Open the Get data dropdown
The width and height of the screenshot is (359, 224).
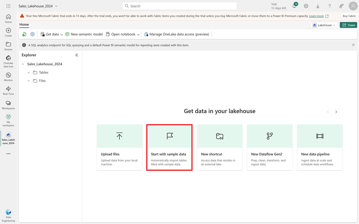(x=52, y=34)
